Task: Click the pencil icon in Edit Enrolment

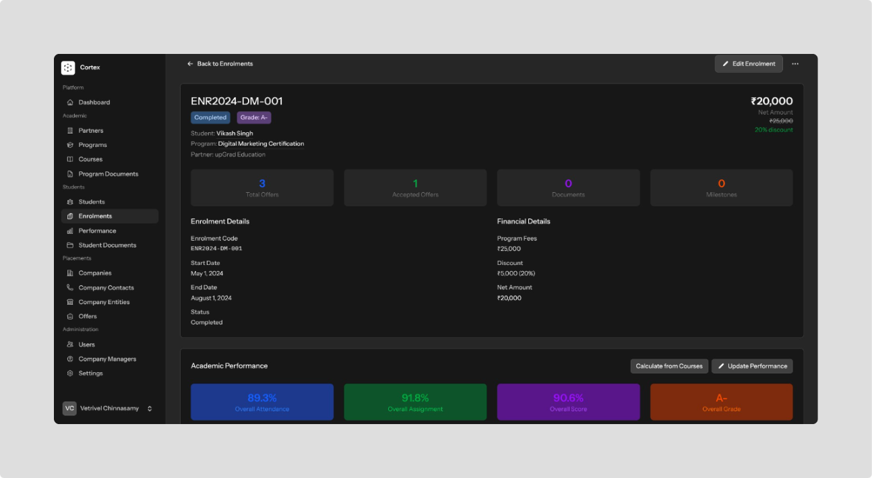Action: click(726, 64)
